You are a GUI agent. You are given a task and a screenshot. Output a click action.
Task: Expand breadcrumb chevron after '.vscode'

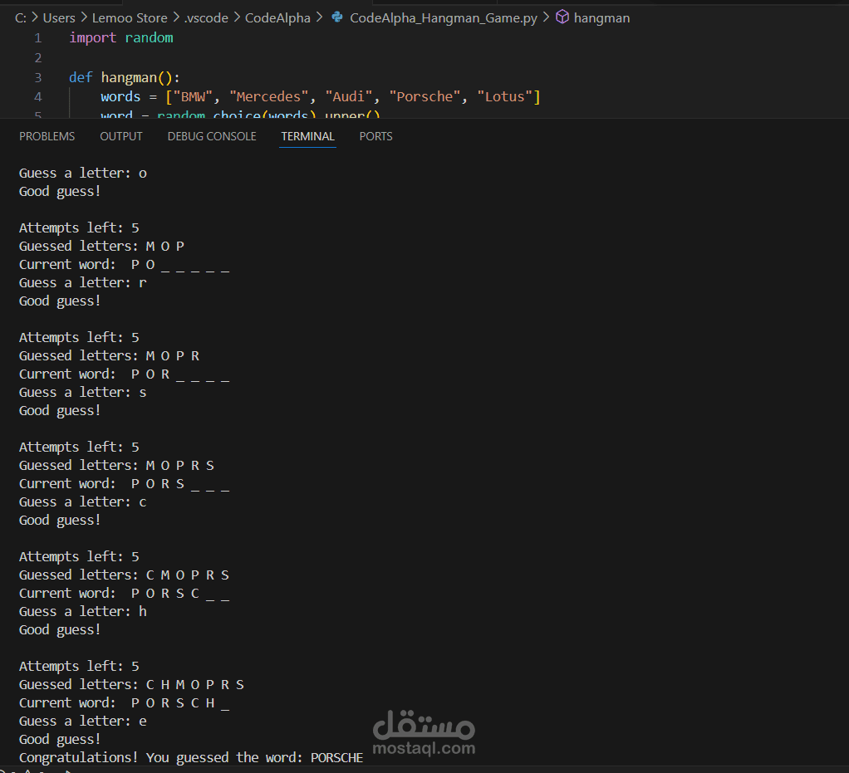(x=237, y=18)
